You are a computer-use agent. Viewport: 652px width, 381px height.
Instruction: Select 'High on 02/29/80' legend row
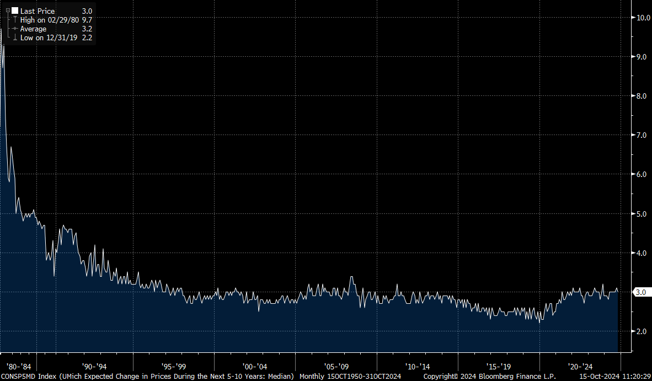click(x=50, y=20)
